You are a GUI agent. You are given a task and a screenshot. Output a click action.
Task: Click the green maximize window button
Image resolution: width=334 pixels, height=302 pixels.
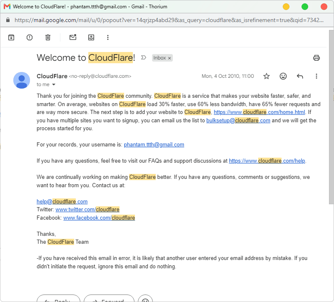coord(305,7)
